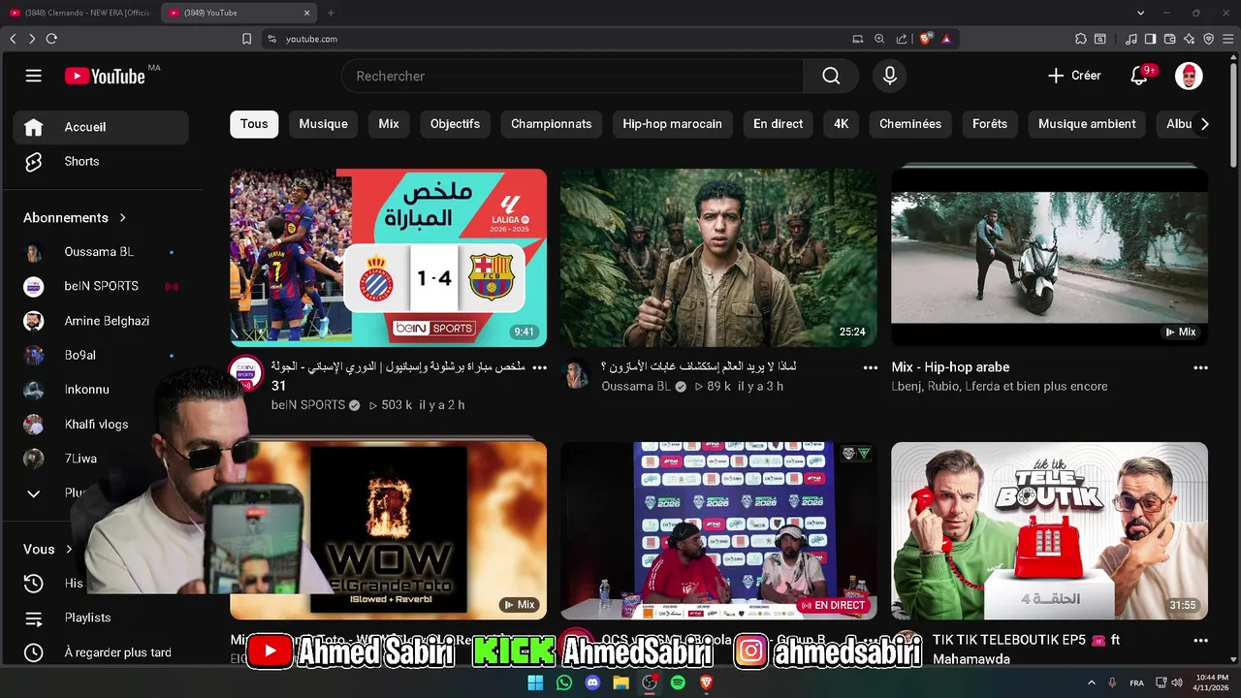Go back in browser history

[x=13, y=39]
